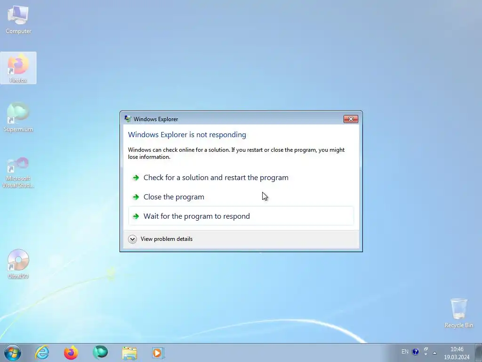Open Windows Media Player taskbar icon
482x362 pixels.
[158, 353]
